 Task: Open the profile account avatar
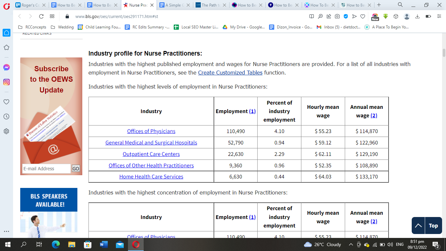407,16
